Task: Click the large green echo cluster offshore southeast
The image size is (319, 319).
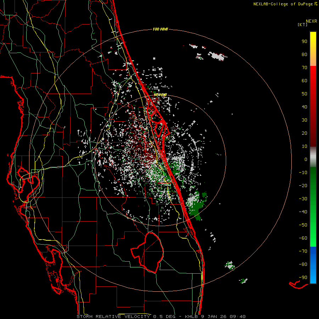Action: pos(197,206)
